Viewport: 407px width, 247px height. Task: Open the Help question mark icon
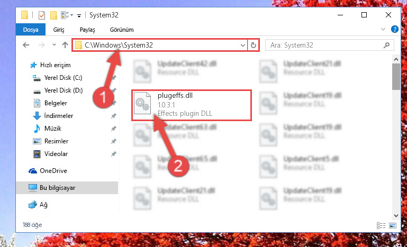tap(394, 29)
